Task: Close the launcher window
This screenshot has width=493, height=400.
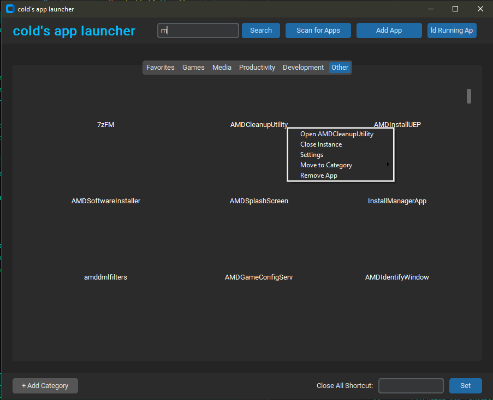Action: 480,9
